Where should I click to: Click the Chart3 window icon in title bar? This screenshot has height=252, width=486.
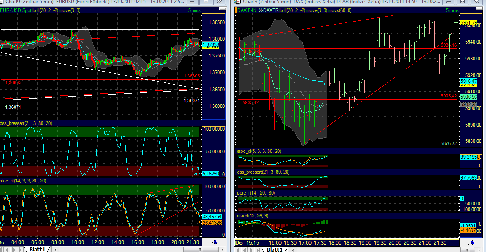tap(238, 2)
